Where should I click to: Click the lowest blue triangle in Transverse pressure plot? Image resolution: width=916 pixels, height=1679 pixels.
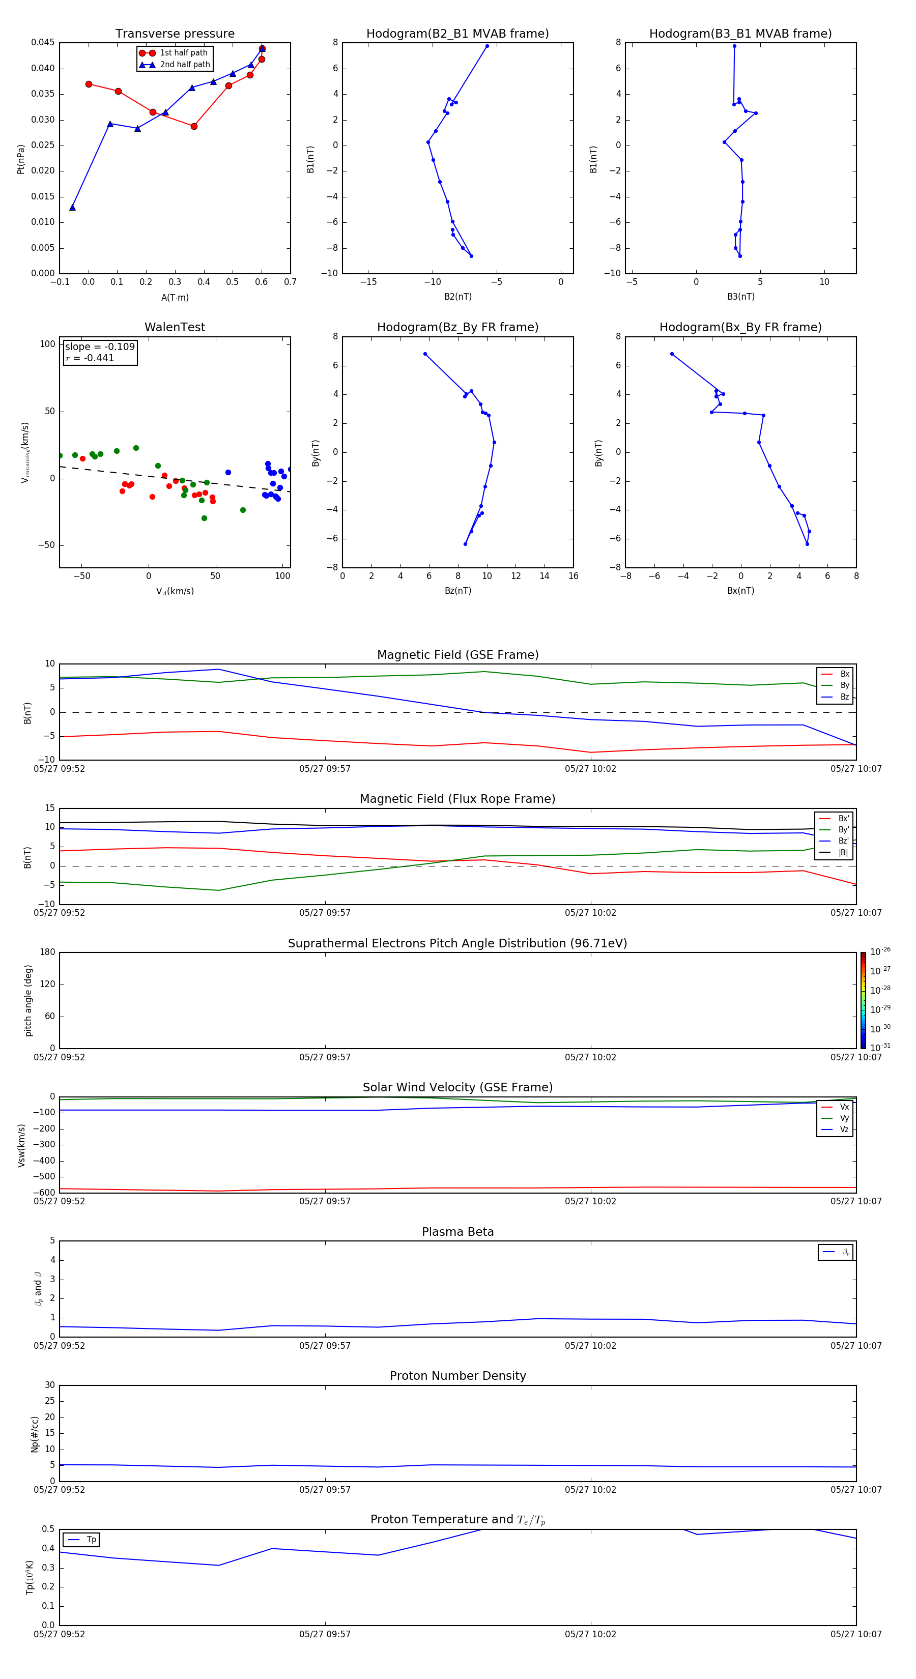pos(72,207)
